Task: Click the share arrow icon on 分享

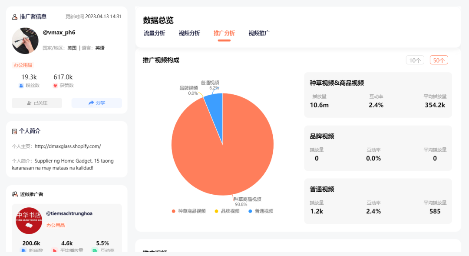Action: point(91,103)
